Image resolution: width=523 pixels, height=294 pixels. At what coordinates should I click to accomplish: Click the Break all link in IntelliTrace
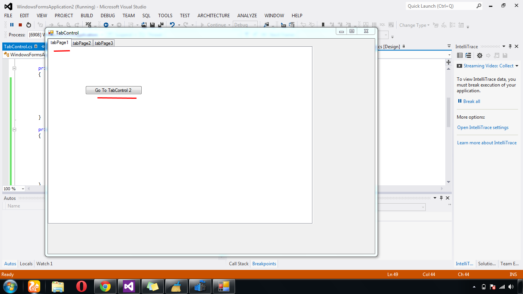(471, 101)
